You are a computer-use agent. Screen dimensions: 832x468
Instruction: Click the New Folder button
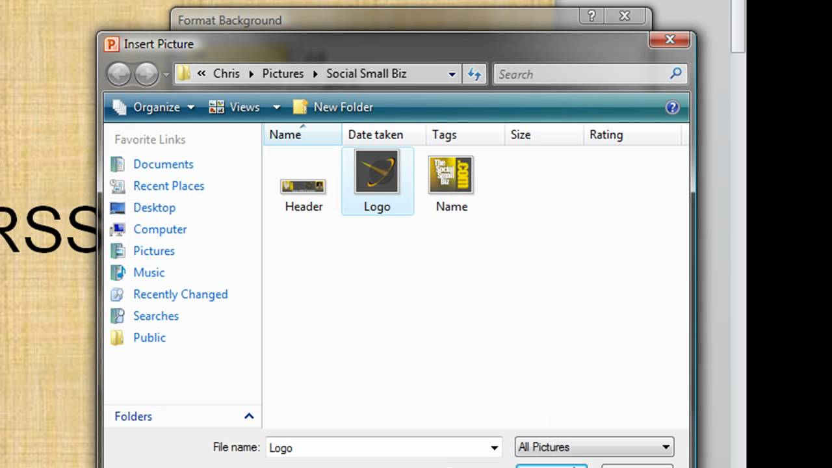(333, 107)
